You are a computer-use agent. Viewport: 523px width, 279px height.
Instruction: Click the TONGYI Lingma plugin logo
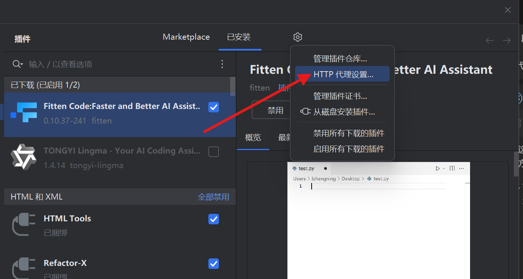[24, 157]
